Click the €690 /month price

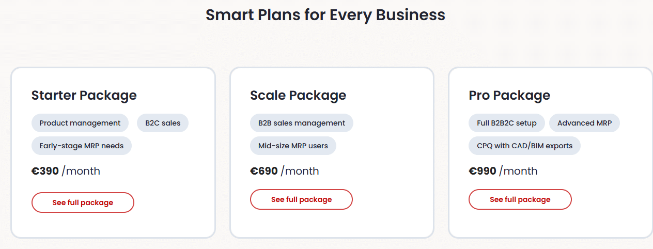[x=285, y=171]
